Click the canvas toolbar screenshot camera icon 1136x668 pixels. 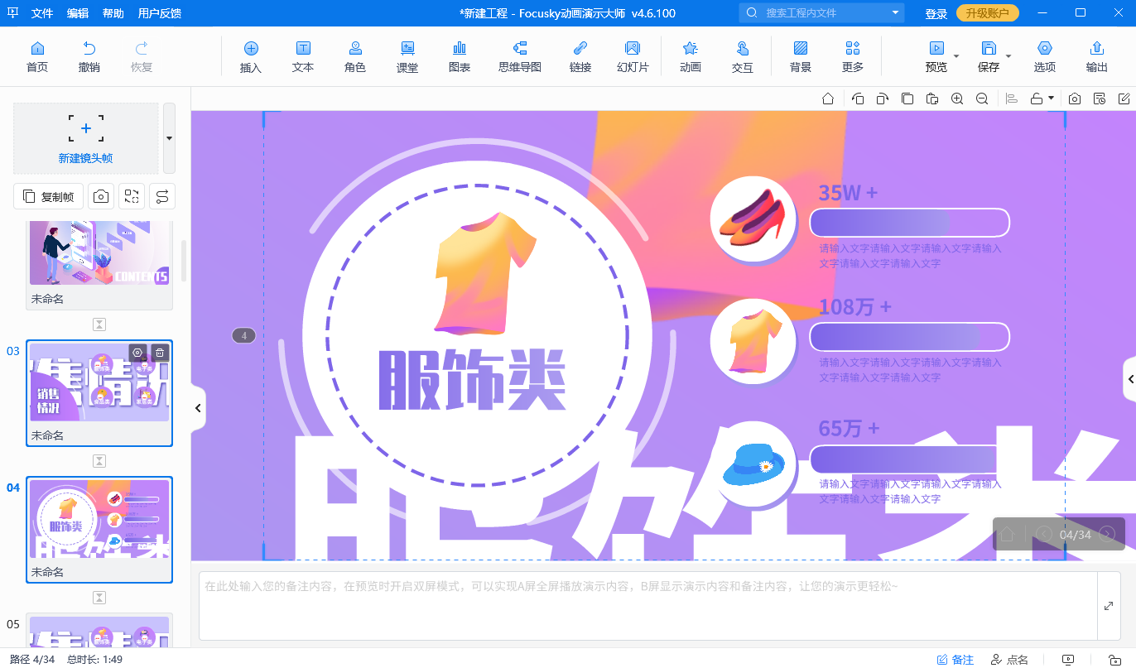pyautogui.click(x=1075, y=99)
